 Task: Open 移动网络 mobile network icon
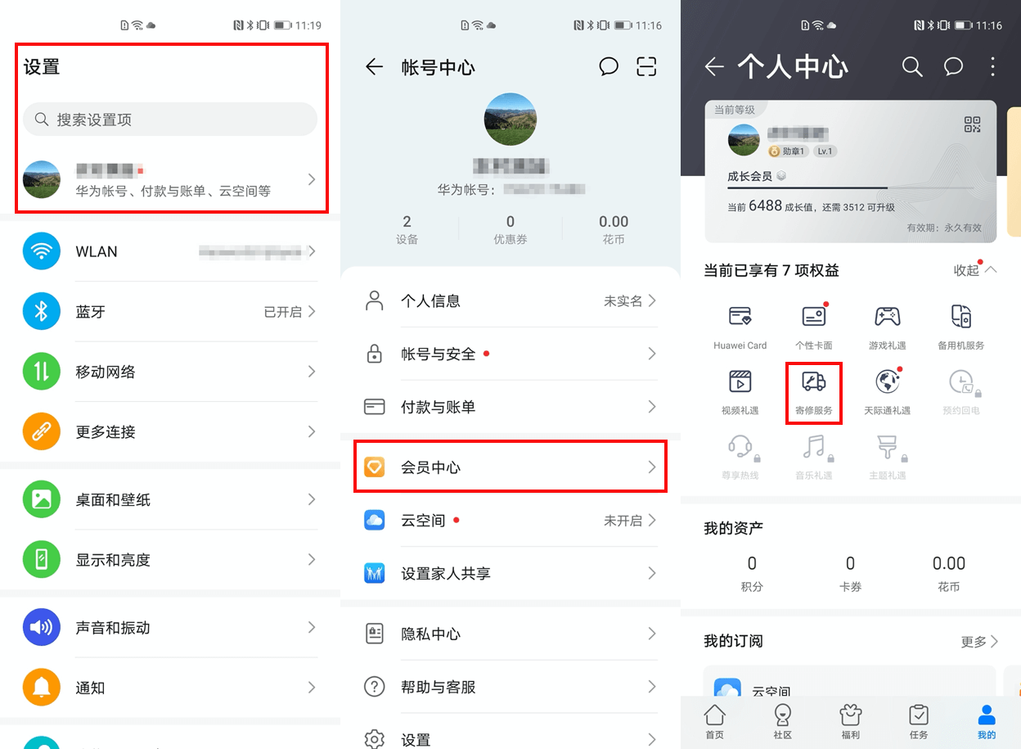click(42, 372)
